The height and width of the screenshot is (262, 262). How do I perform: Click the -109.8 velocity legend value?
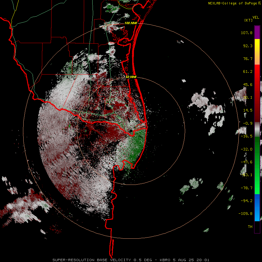[245, 214]
